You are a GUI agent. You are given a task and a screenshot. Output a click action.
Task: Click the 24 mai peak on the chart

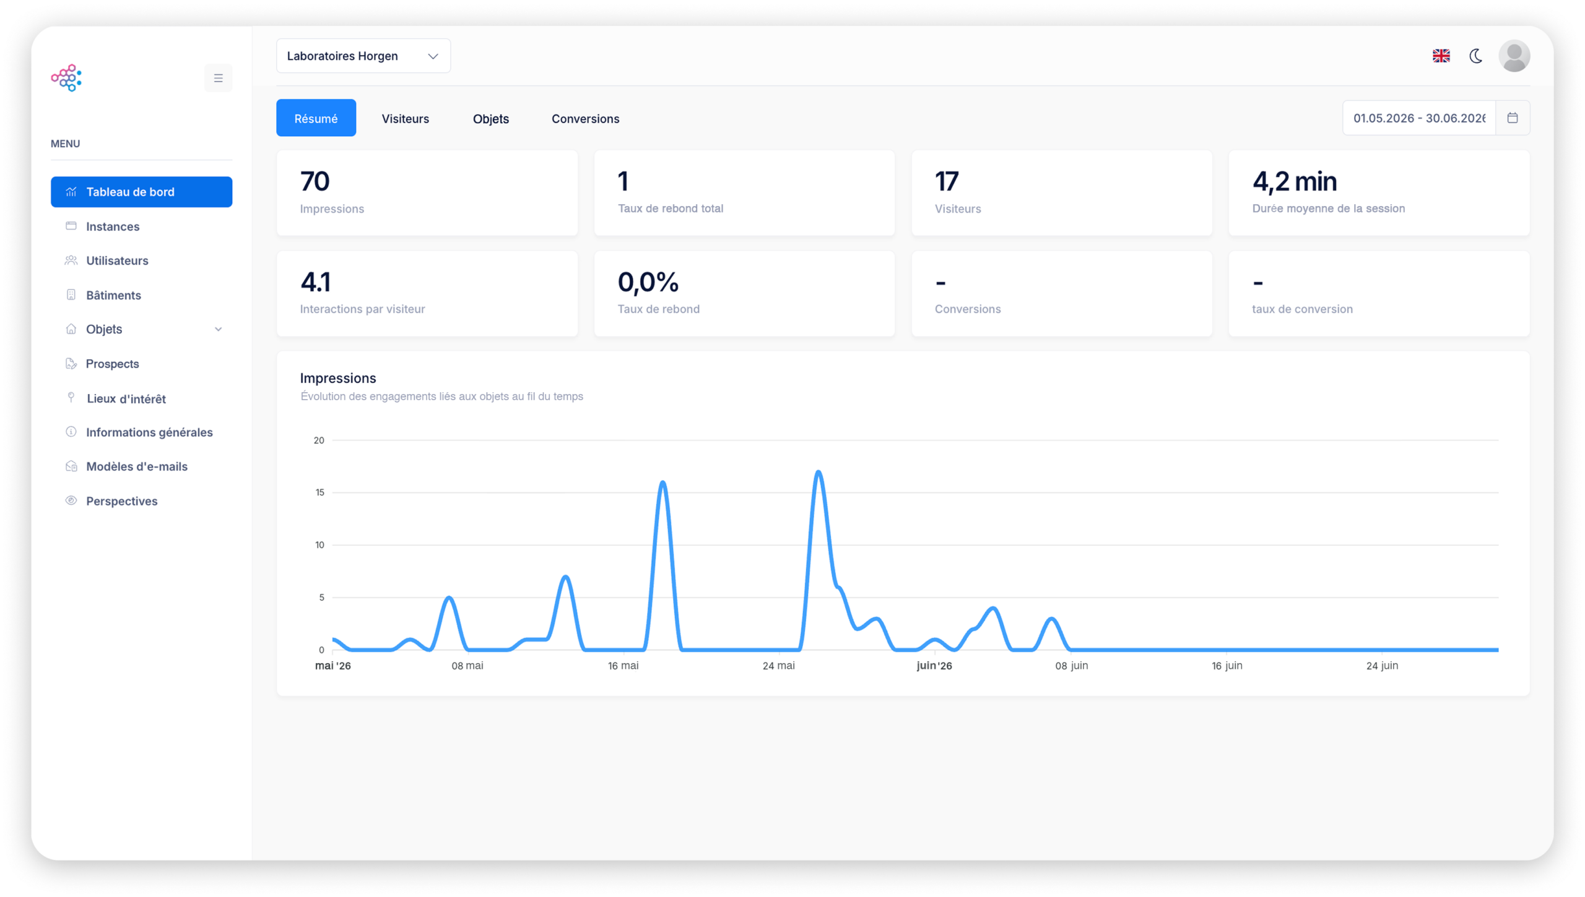[x=819, y=473]
